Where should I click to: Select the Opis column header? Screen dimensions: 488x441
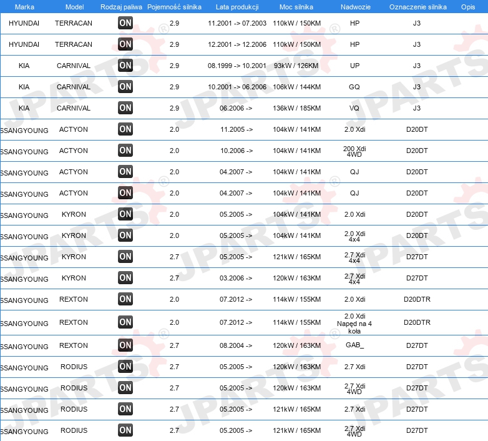(x=468, y=7)
